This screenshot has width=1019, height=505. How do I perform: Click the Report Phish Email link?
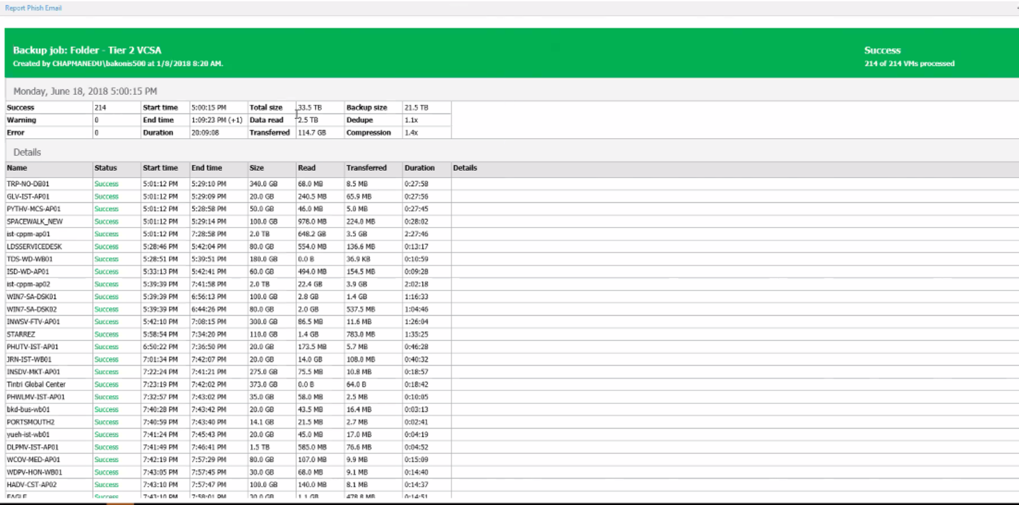[33, 8]
